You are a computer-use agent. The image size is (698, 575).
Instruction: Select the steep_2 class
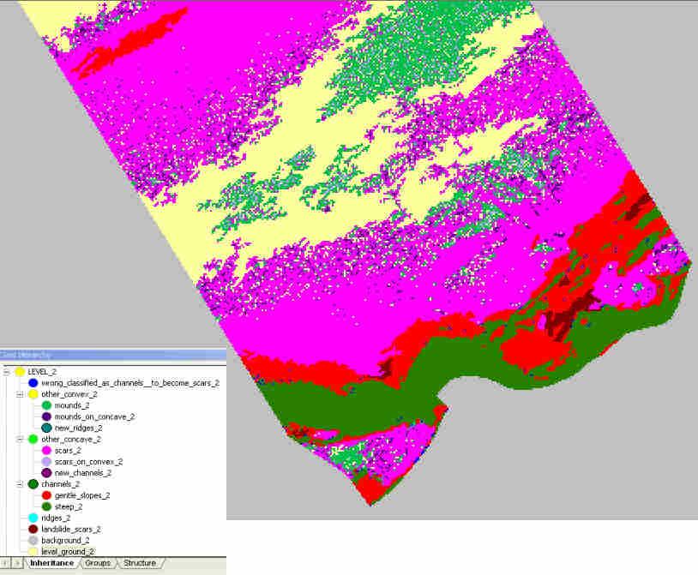69,506
